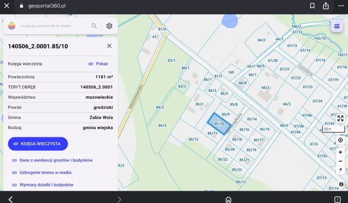Tap the browser forward arrow
348x203 pixels.
[x=119, y=199]
